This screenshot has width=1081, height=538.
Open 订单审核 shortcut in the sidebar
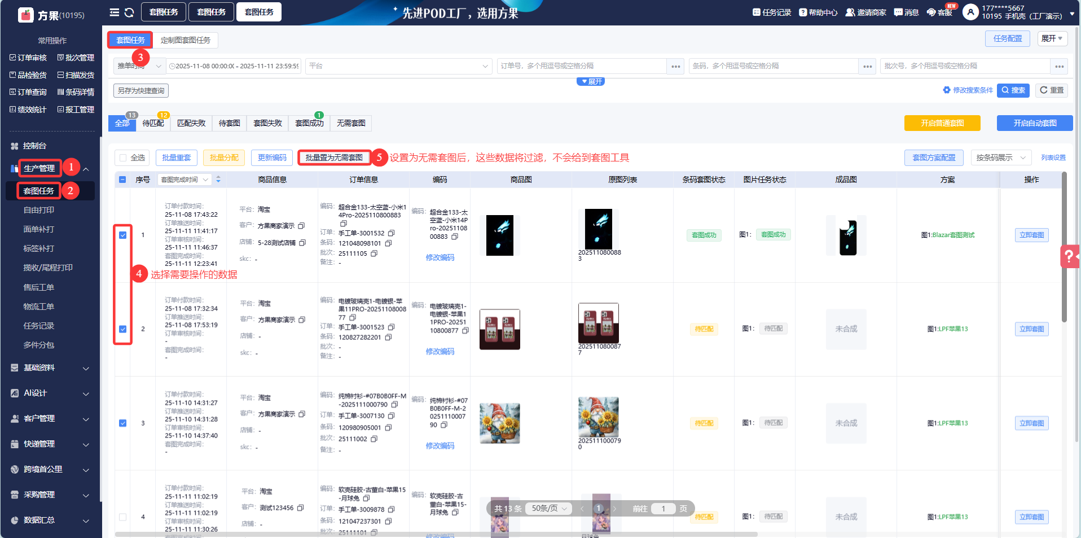[28, 58]
